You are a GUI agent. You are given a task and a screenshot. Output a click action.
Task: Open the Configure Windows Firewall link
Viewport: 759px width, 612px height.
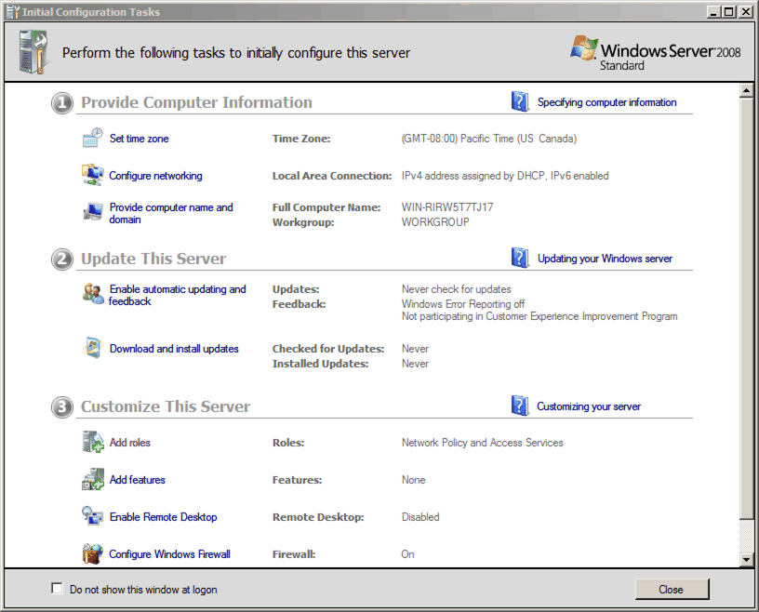(169, 554)
